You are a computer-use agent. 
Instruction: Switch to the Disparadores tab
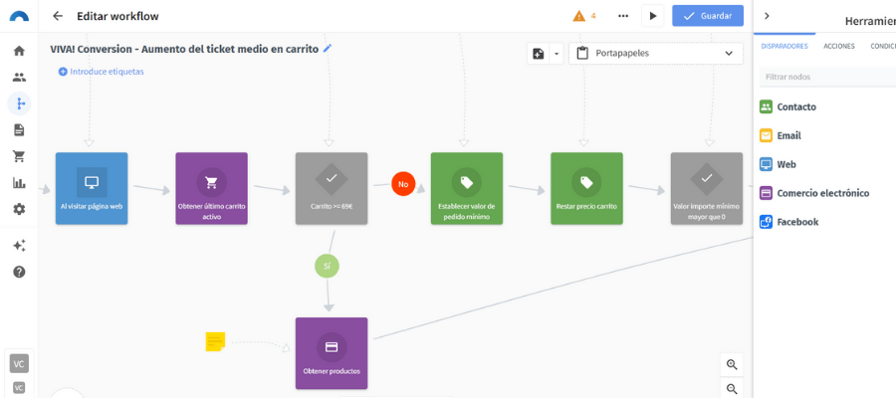784,46
